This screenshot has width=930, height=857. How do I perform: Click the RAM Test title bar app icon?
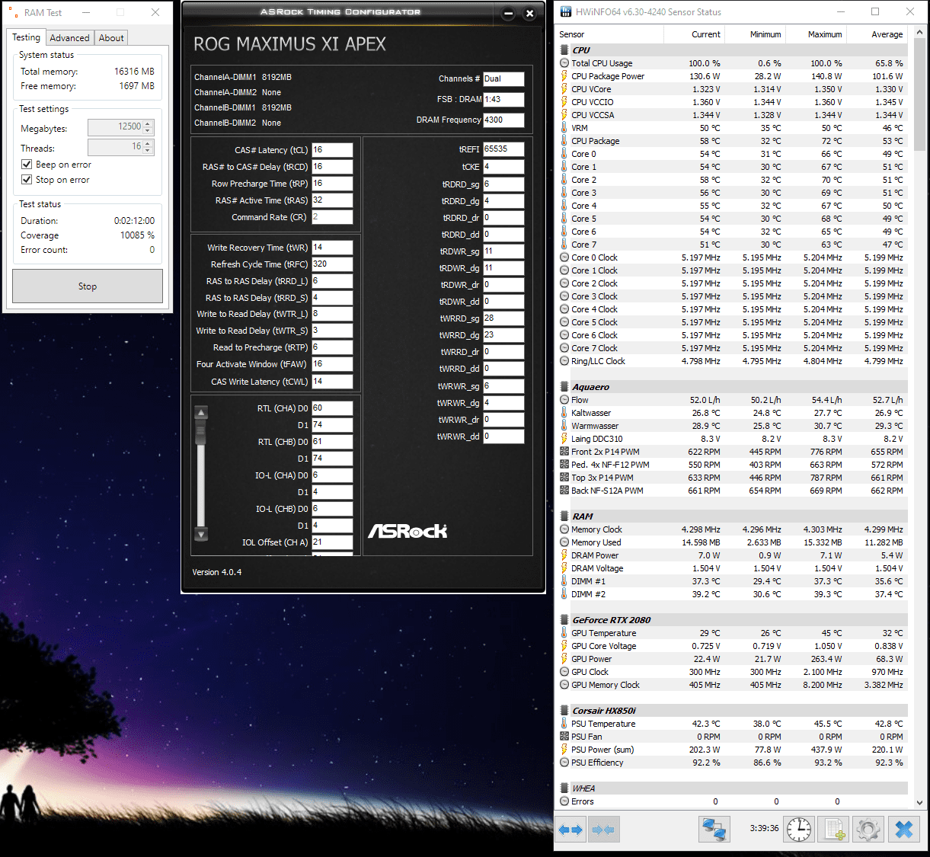(x=13, y=13)
